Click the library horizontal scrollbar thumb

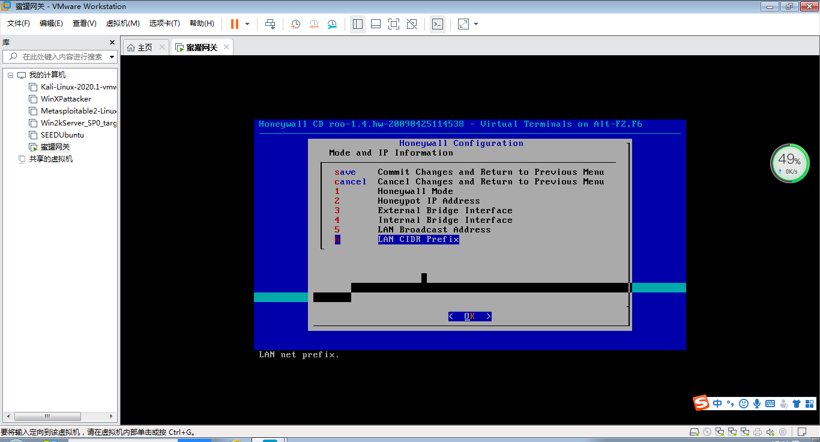tap(47, 416)
